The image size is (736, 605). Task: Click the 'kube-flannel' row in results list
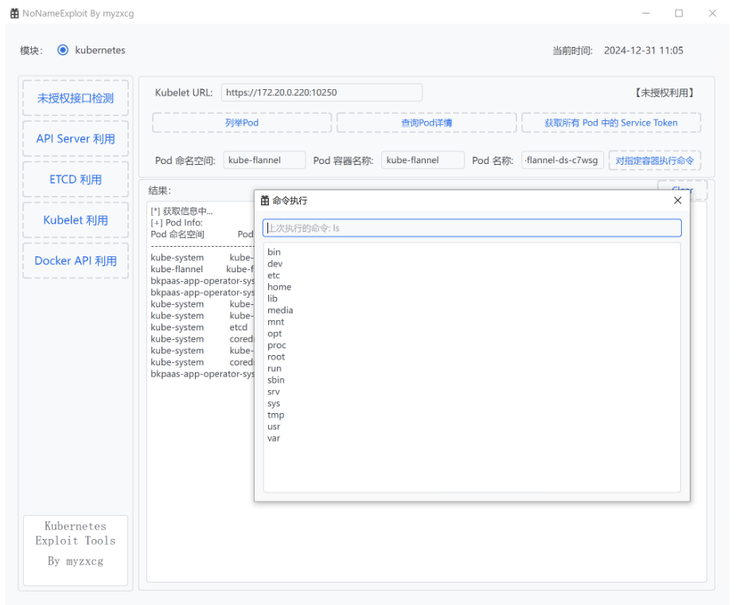202,269
